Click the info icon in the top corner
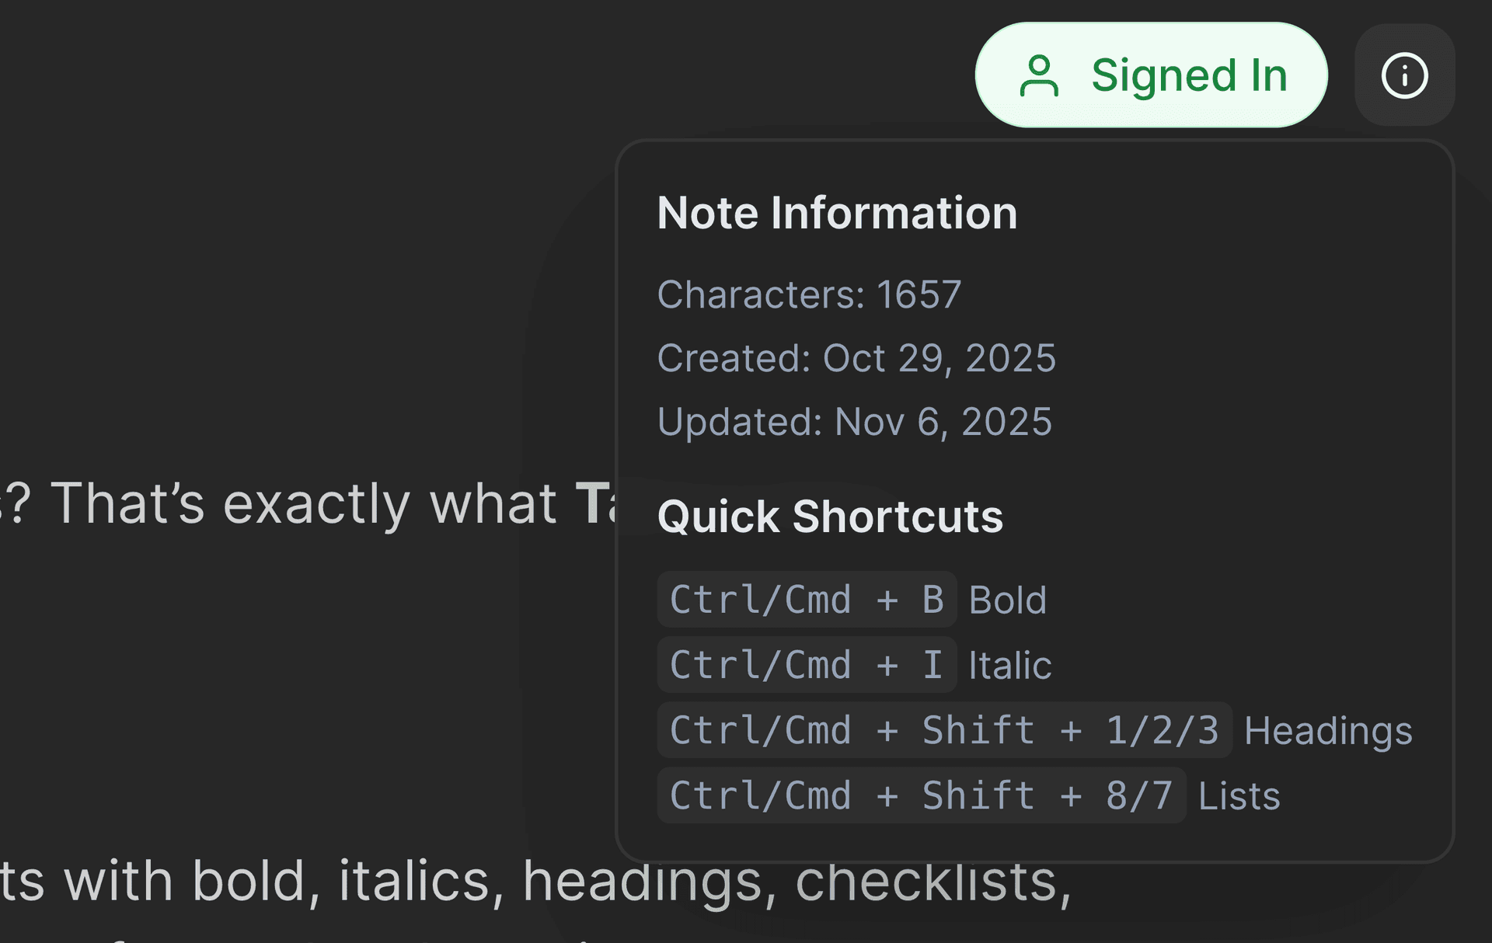Viewport: 1492px width, 943px height. (x=1403, y=75)
